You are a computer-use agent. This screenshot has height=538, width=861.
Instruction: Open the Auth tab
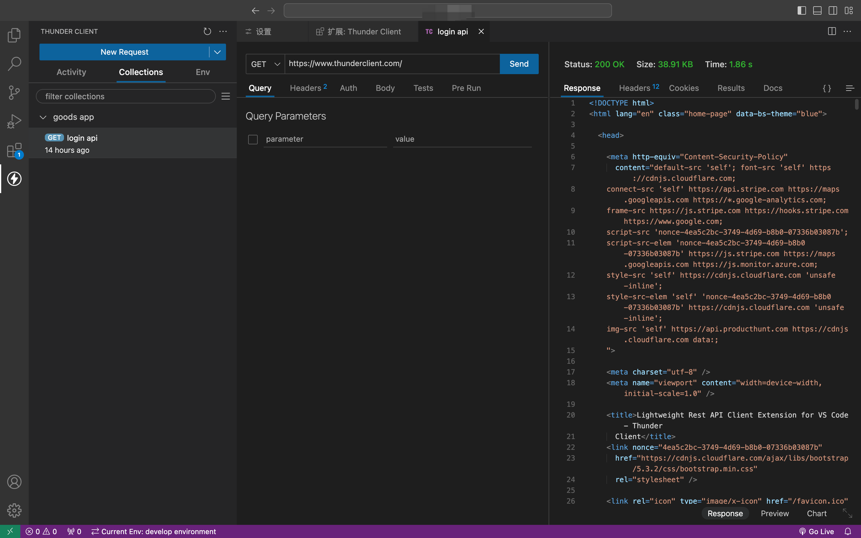348,88
